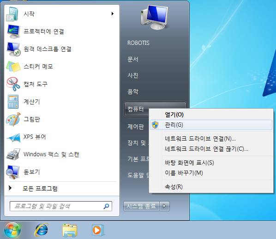This screenshot has width=276, height=239.
Task: Open shutdown options arrow next to 시스템 종료
Action: tap(164, 206)
